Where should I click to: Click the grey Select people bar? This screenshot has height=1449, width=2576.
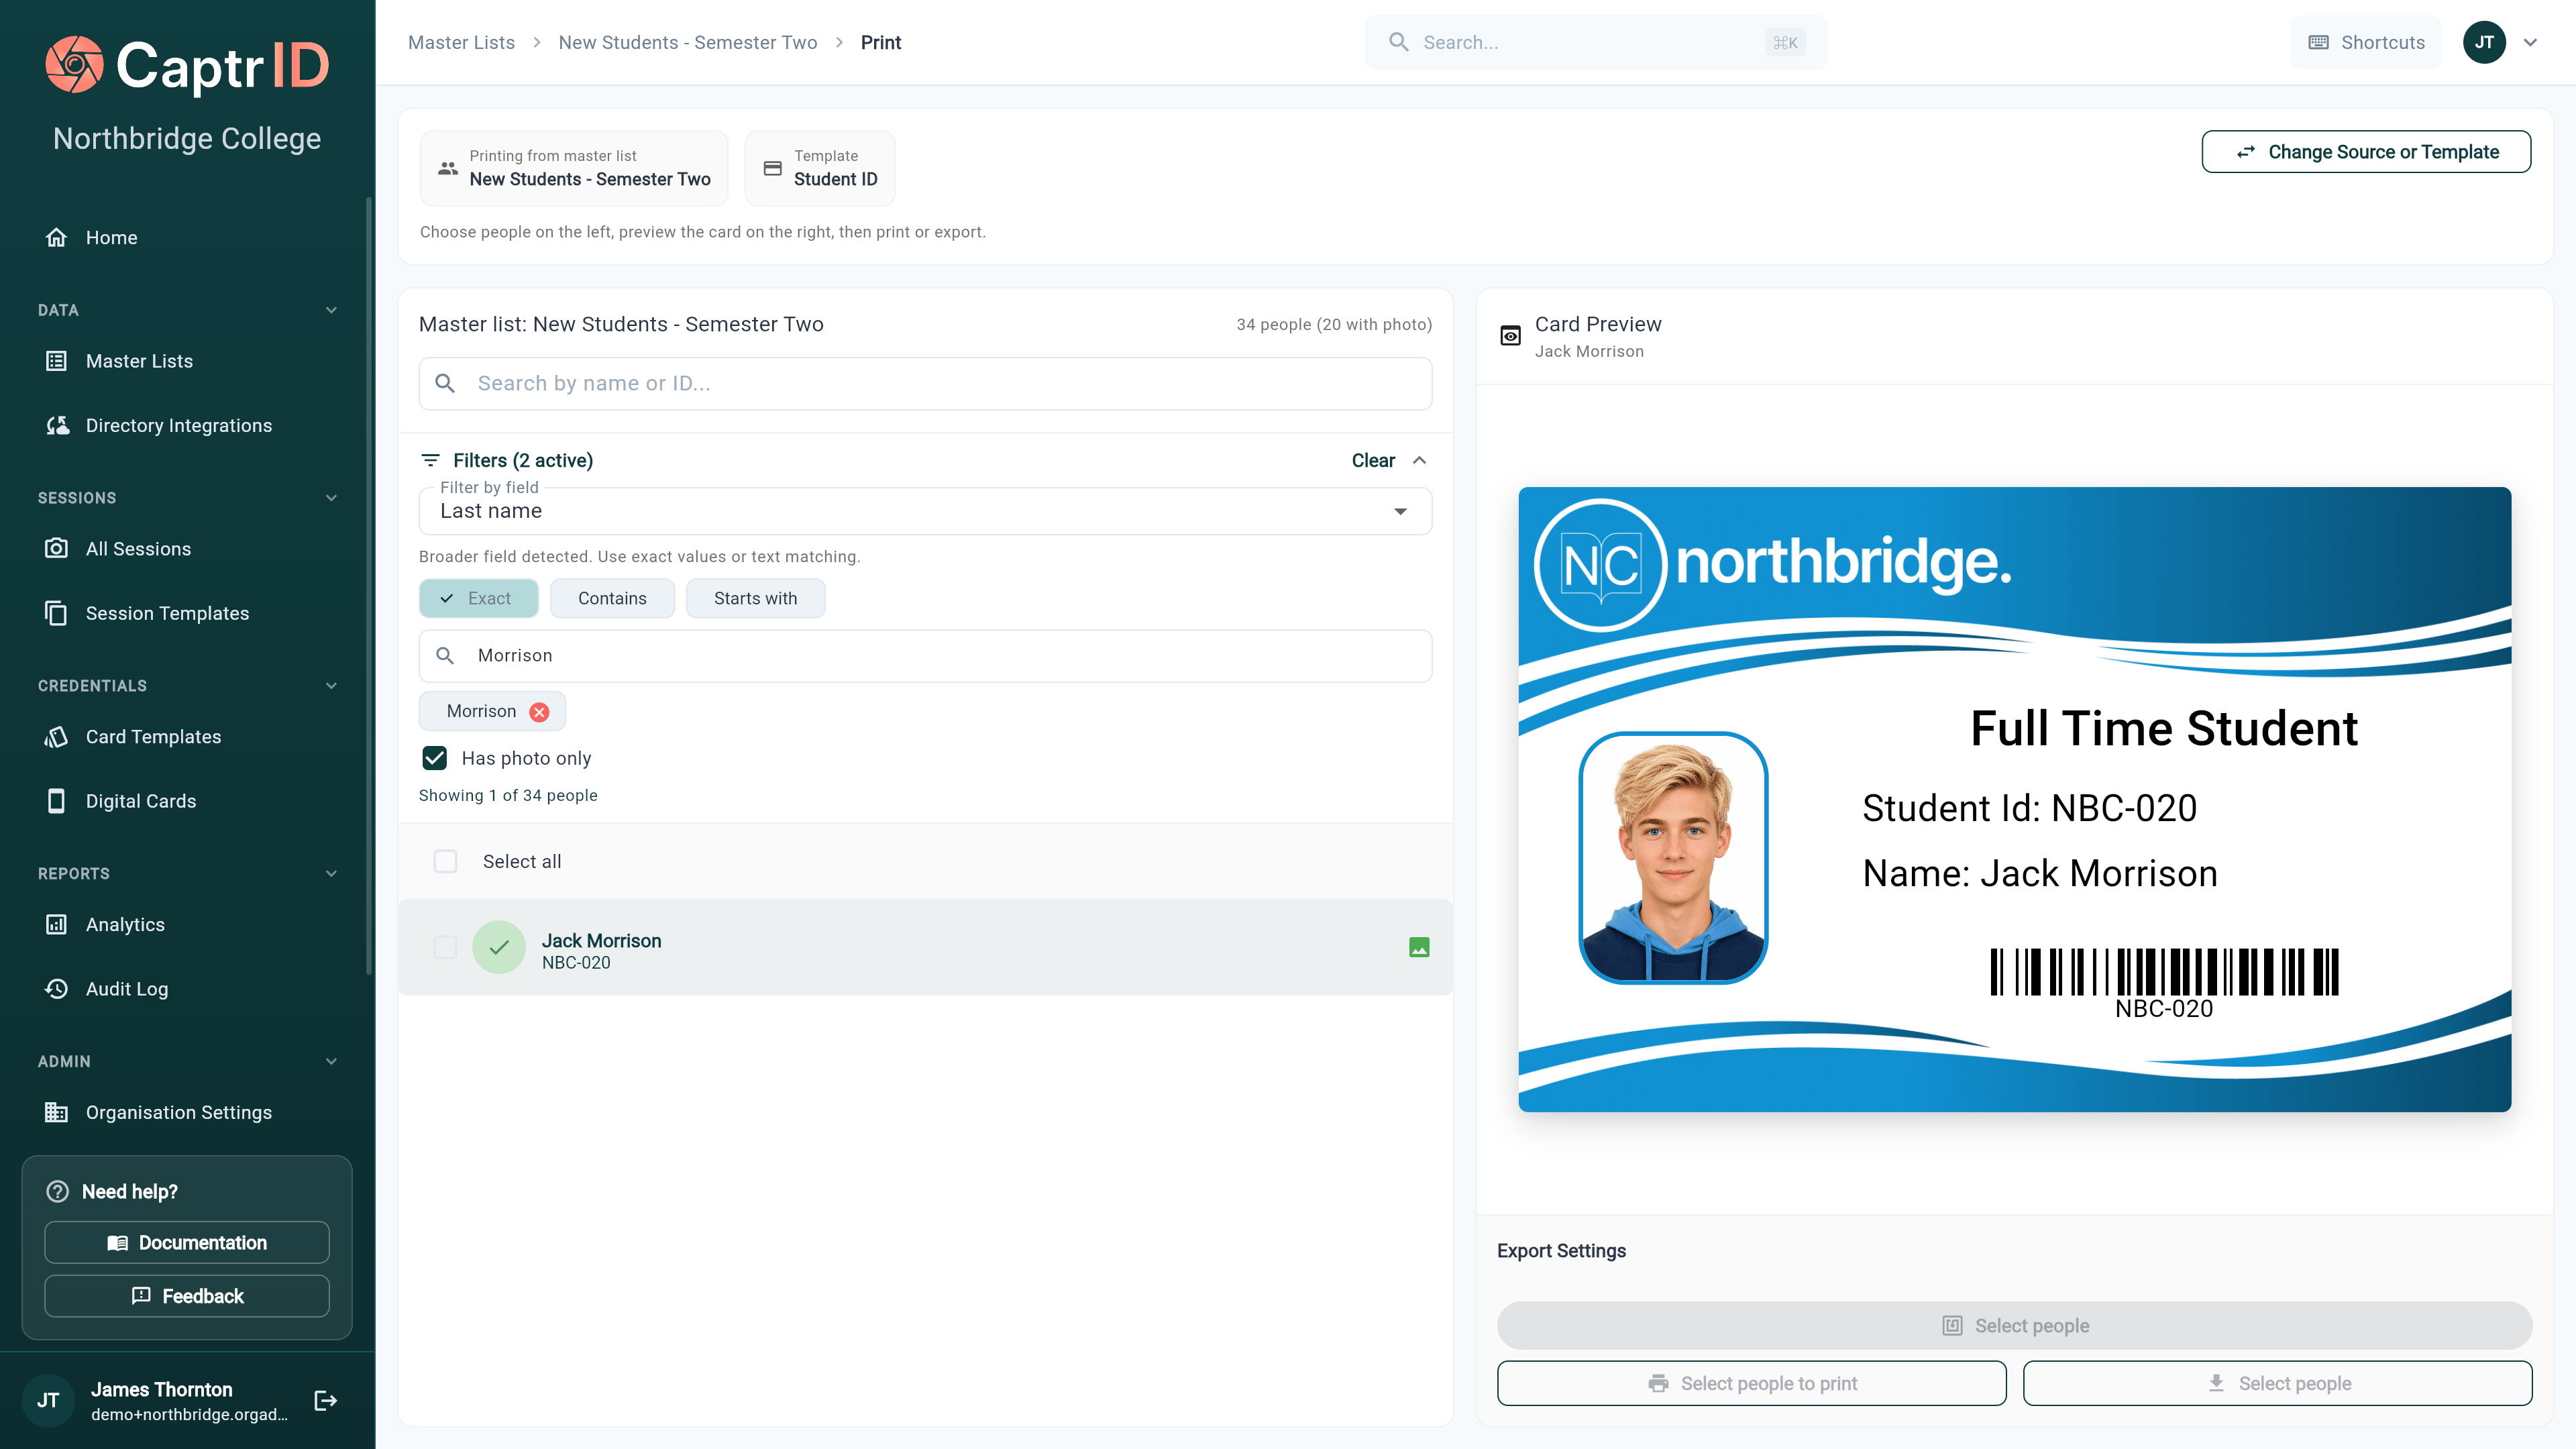point(2014,1325)
